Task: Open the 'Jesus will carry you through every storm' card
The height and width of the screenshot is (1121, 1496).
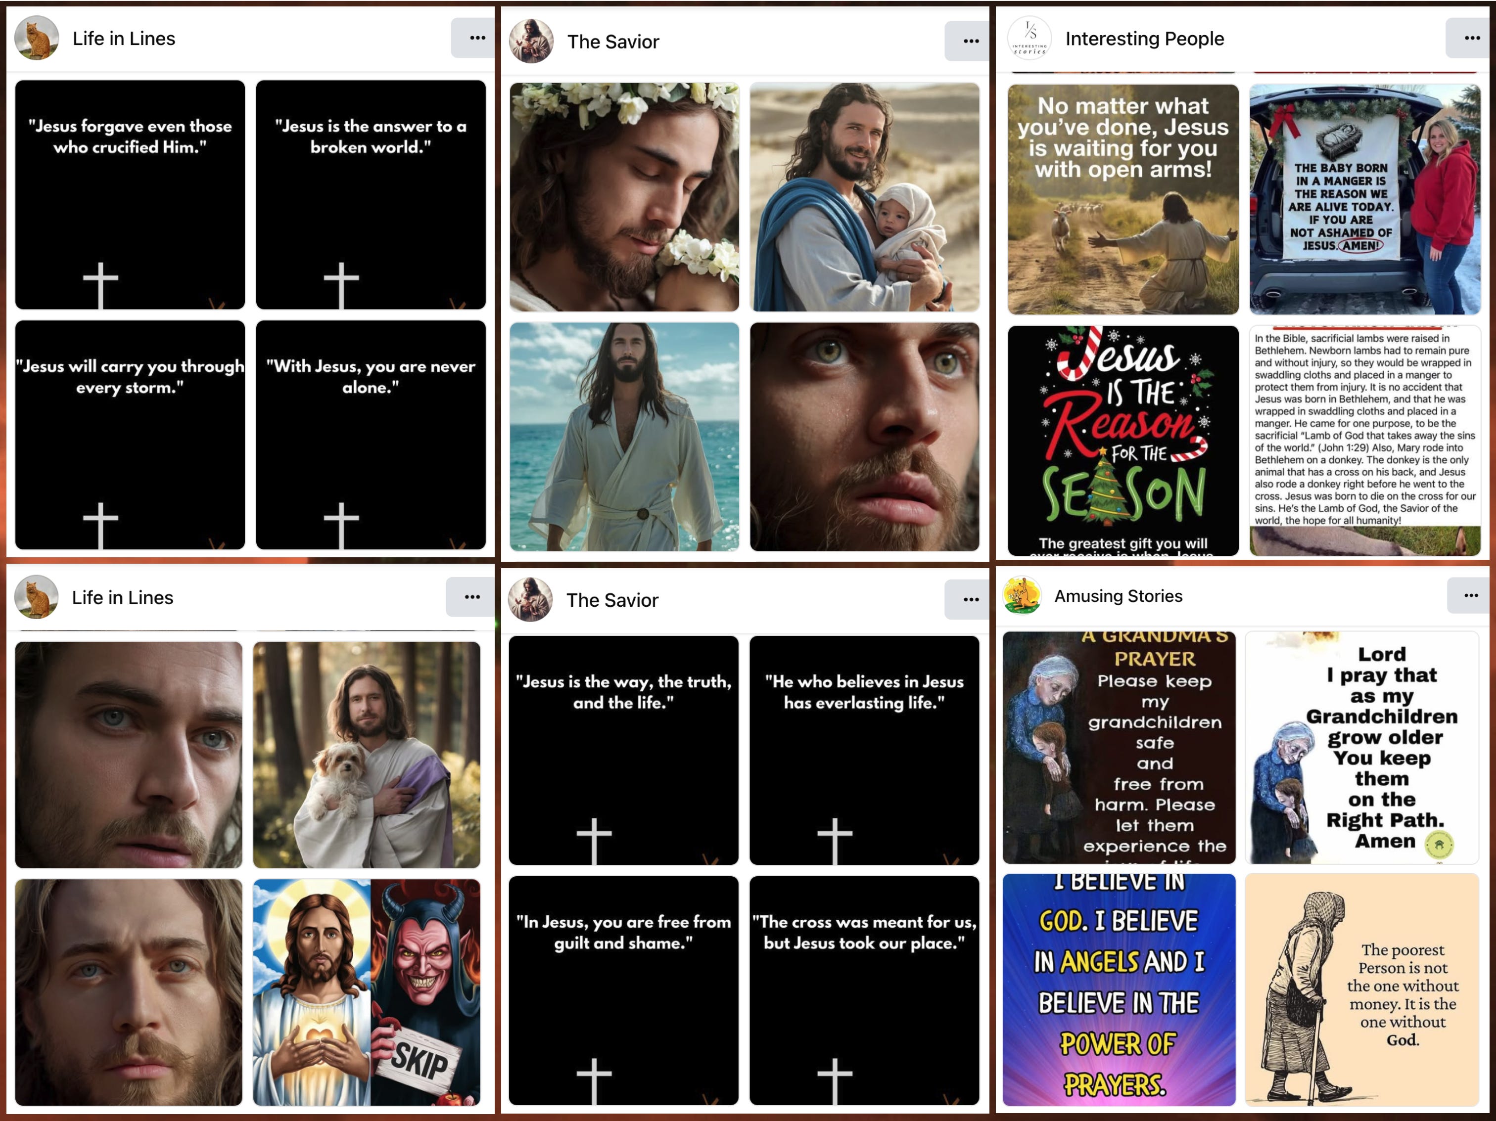Action: (130, 435)
